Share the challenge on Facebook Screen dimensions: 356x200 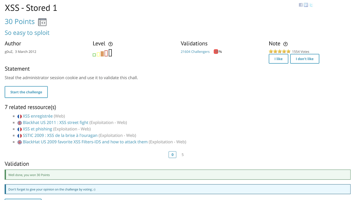(x=301, y=5)
